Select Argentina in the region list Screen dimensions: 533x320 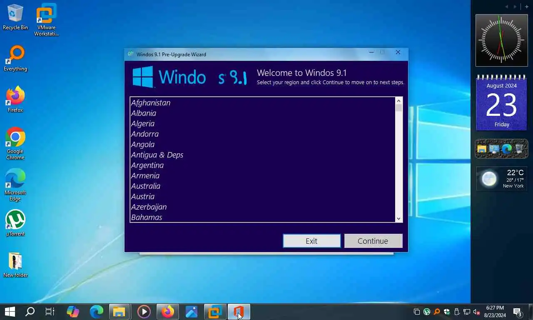click(262, 165)
